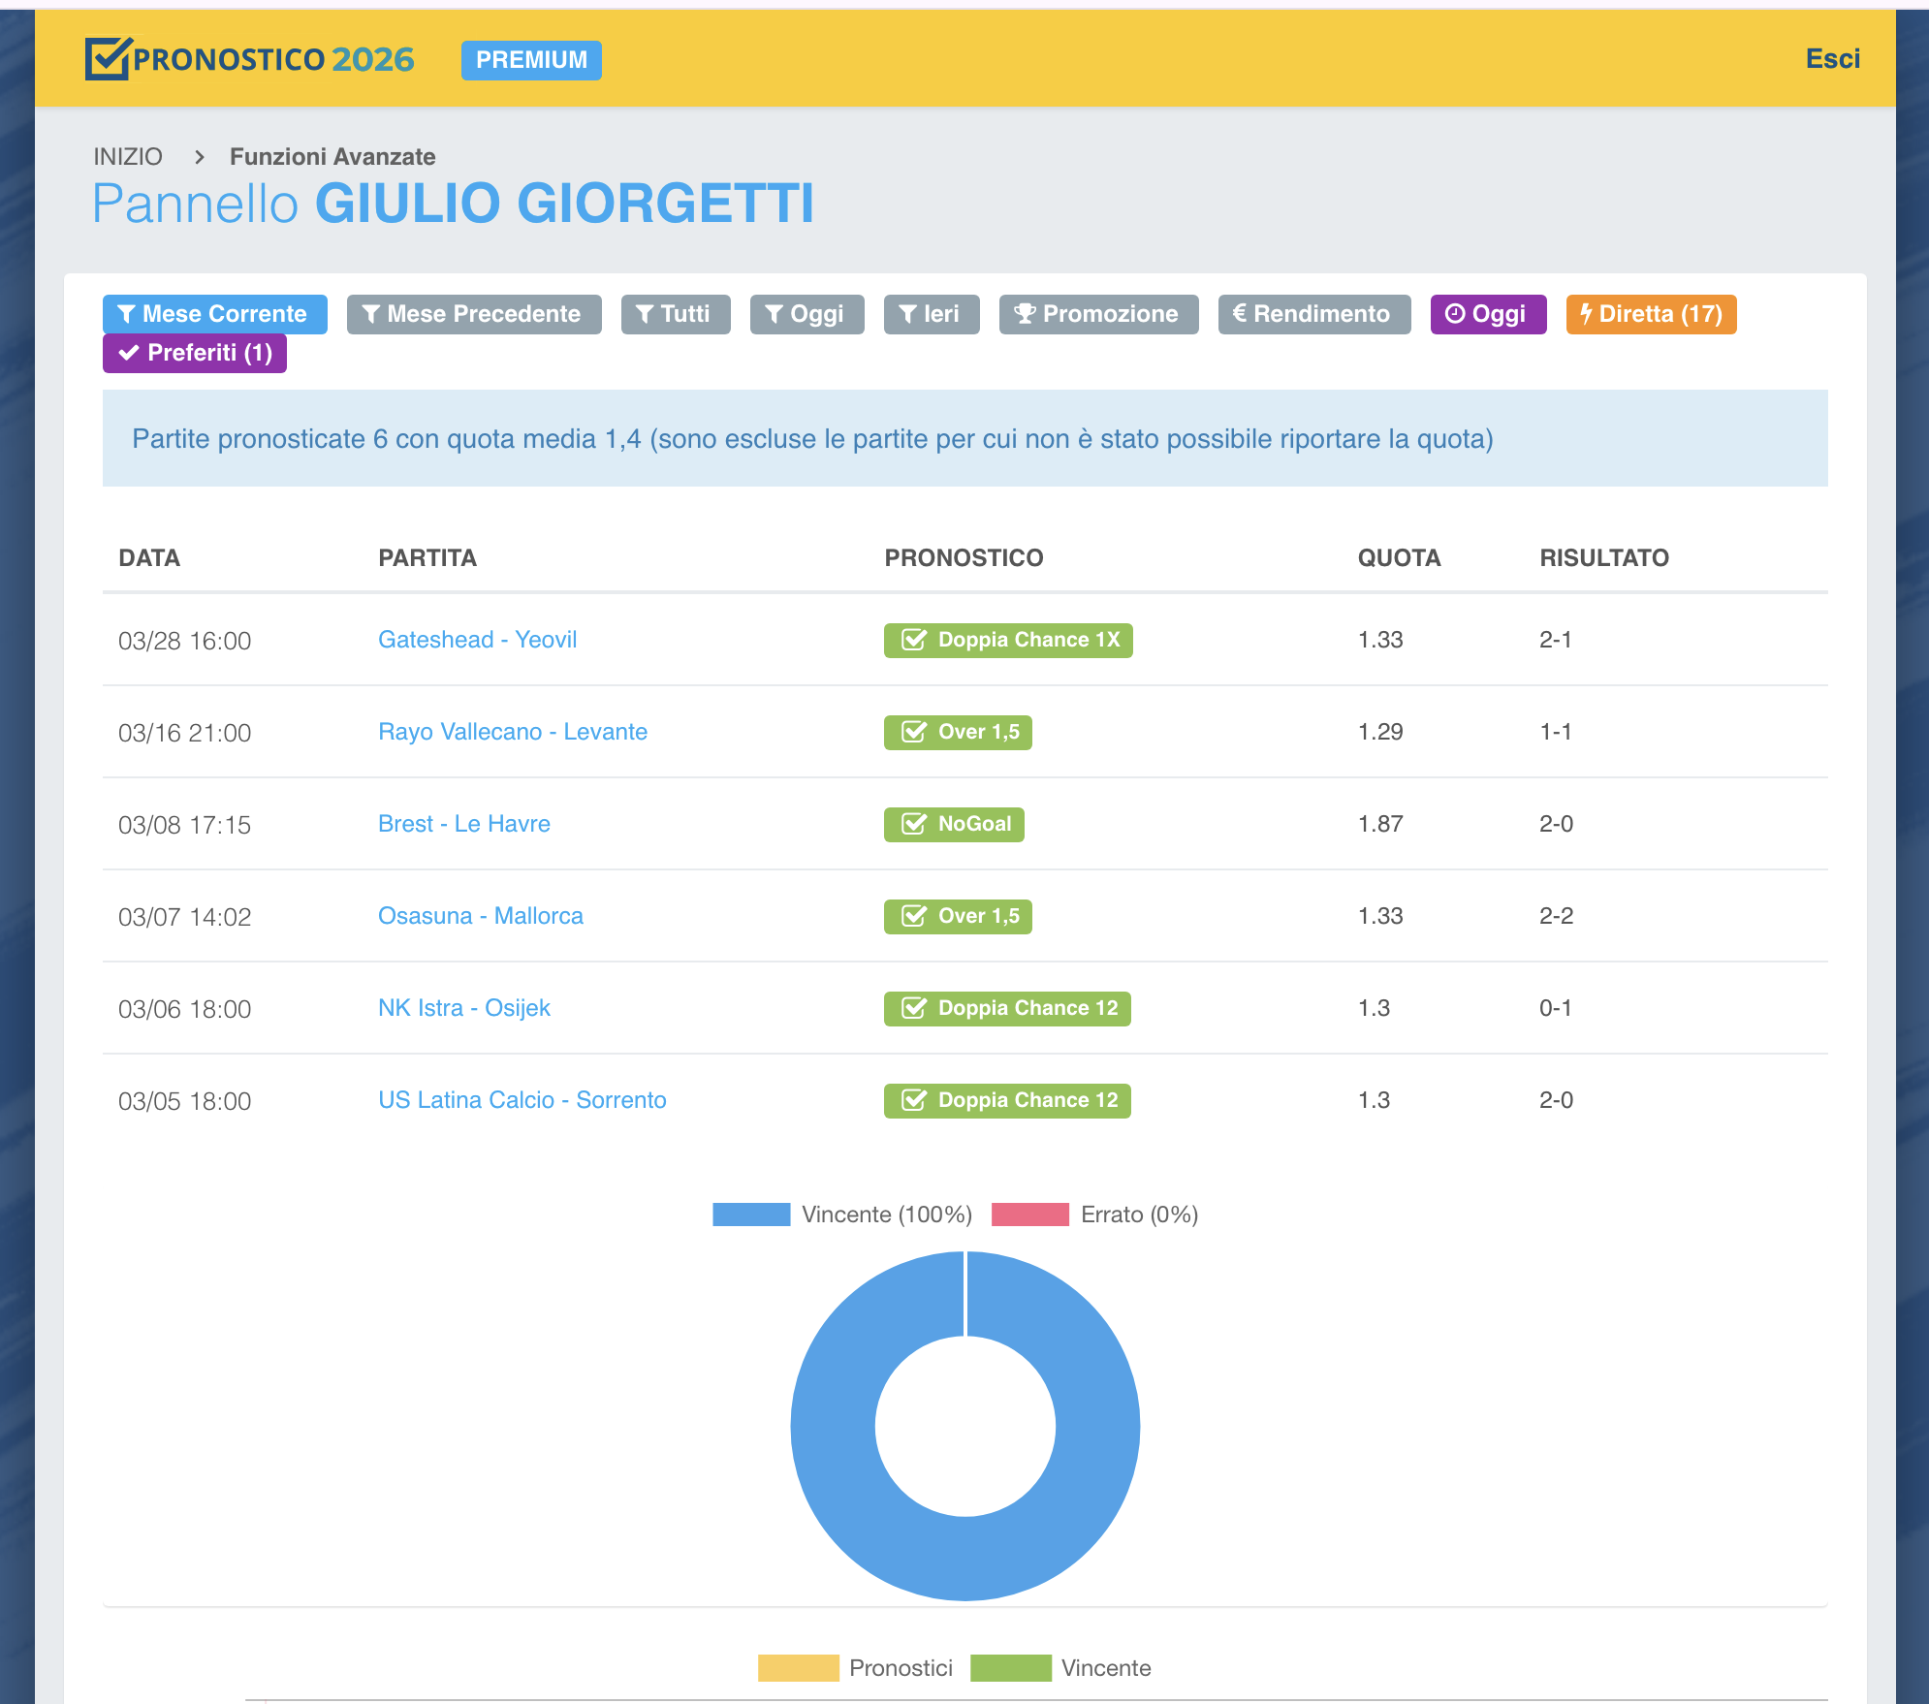Toggle the Preferiti (1) checkmark filter
This screenshot has height=1704, width=1929.
(x=195, y=353)
